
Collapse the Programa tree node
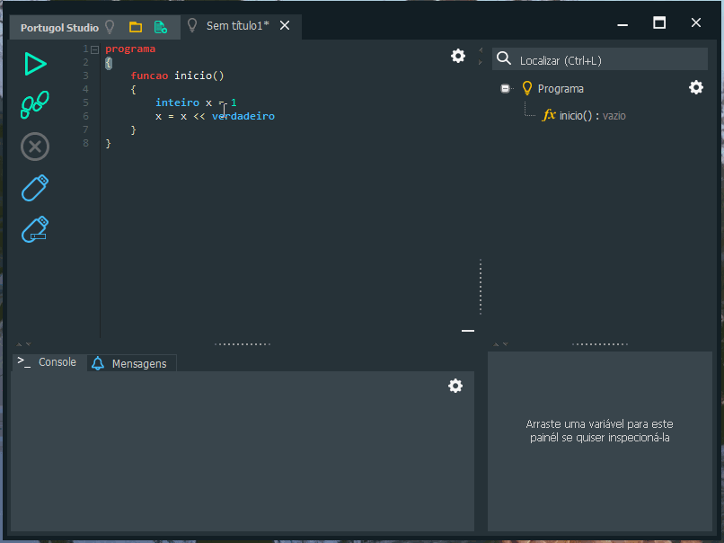[505, 88]
